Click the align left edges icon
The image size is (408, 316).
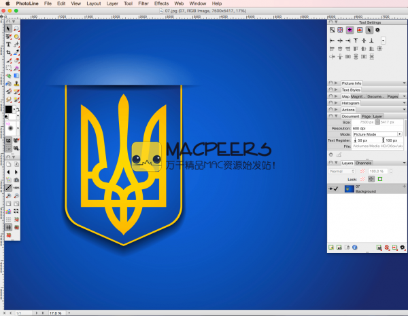332,41
